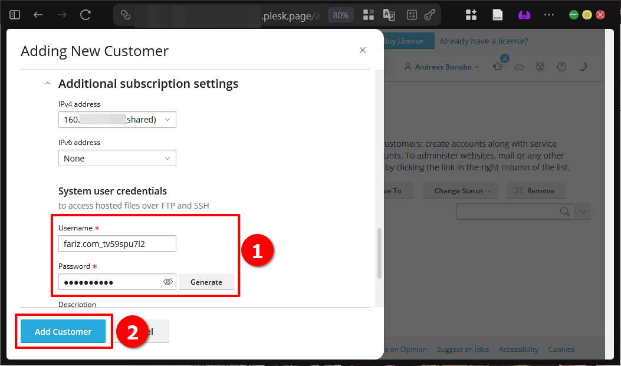
Task: Generate a new system user password
Action: coord(206,282)
